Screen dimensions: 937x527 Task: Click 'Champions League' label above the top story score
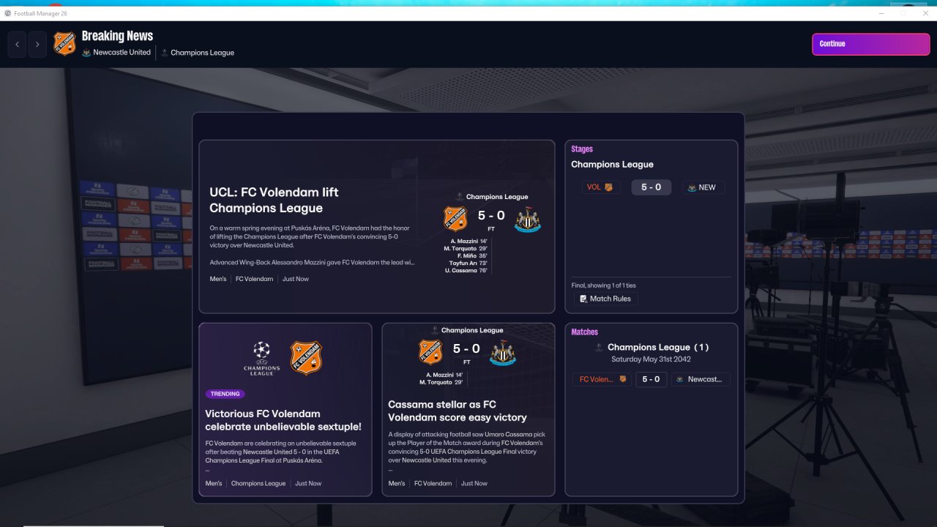pos(497,196)
